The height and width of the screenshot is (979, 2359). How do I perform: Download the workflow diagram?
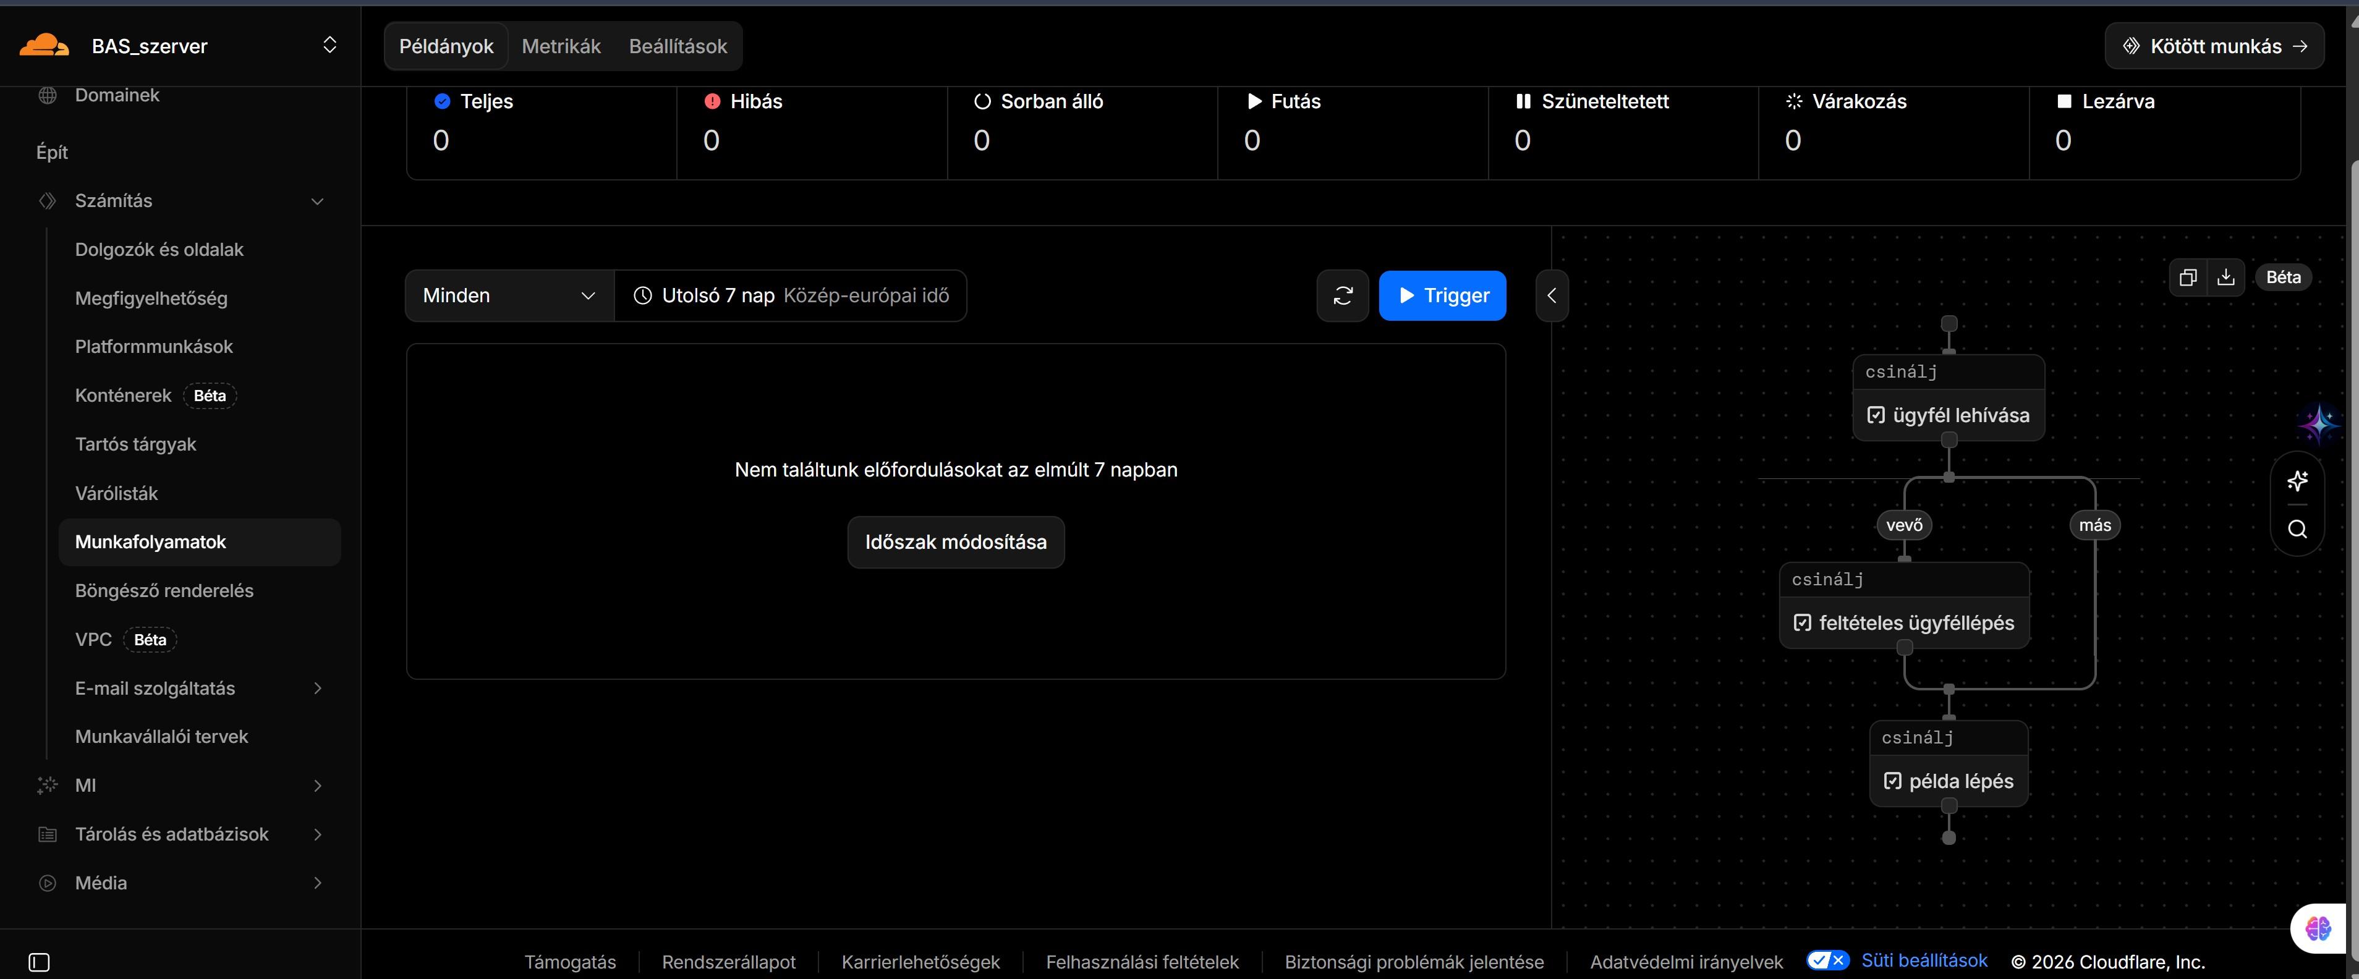[x=2226, y=276]
